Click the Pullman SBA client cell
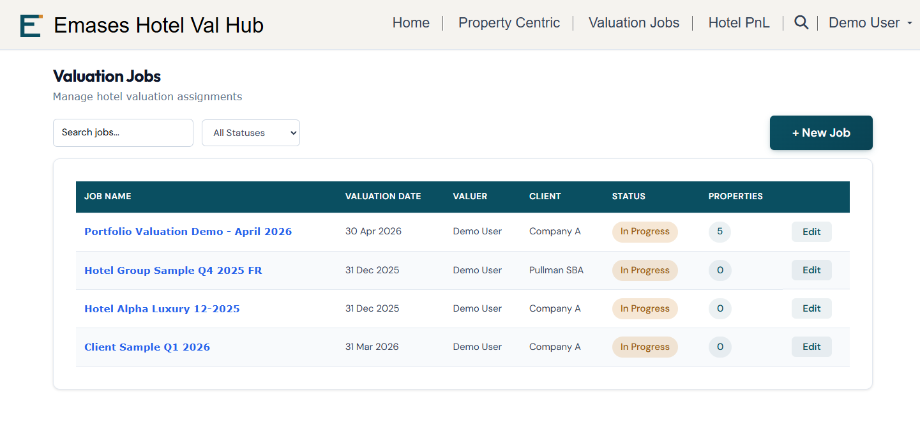Viewport: 920px width, 447px height. tap(556, 270)
